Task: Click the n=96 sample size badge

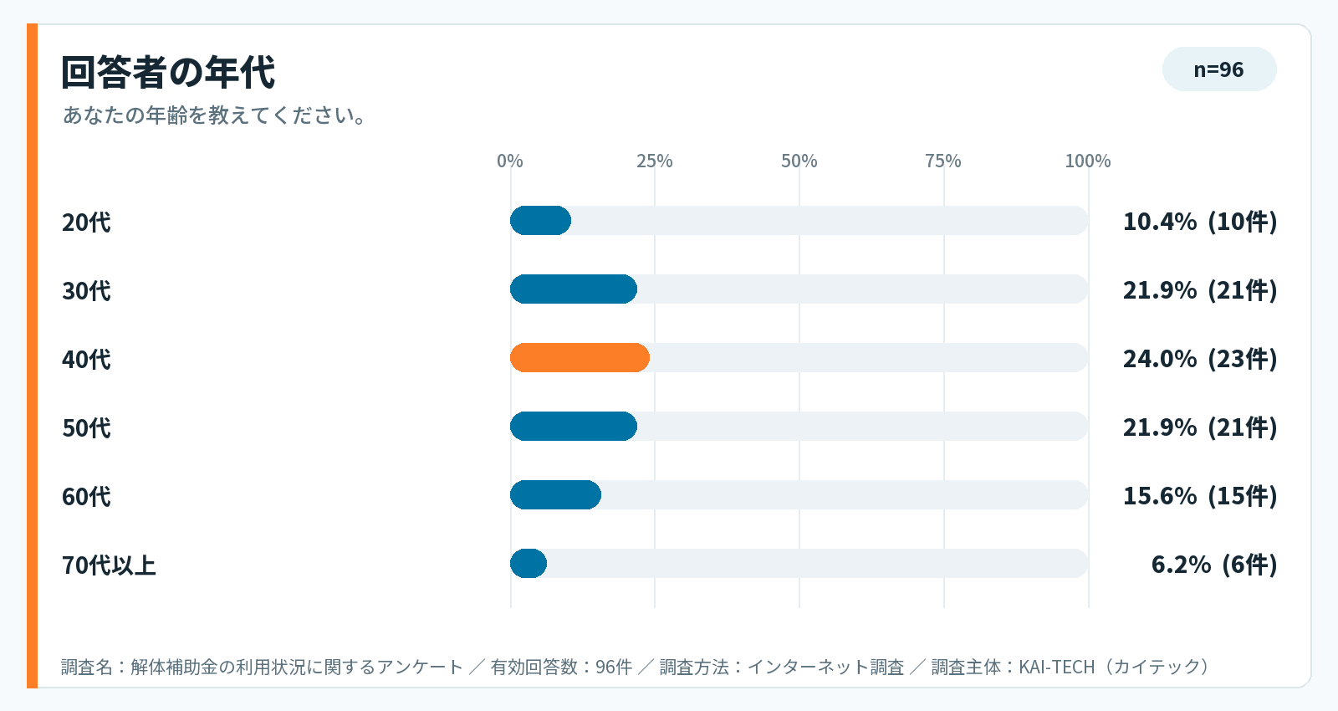Action: 1219,69
